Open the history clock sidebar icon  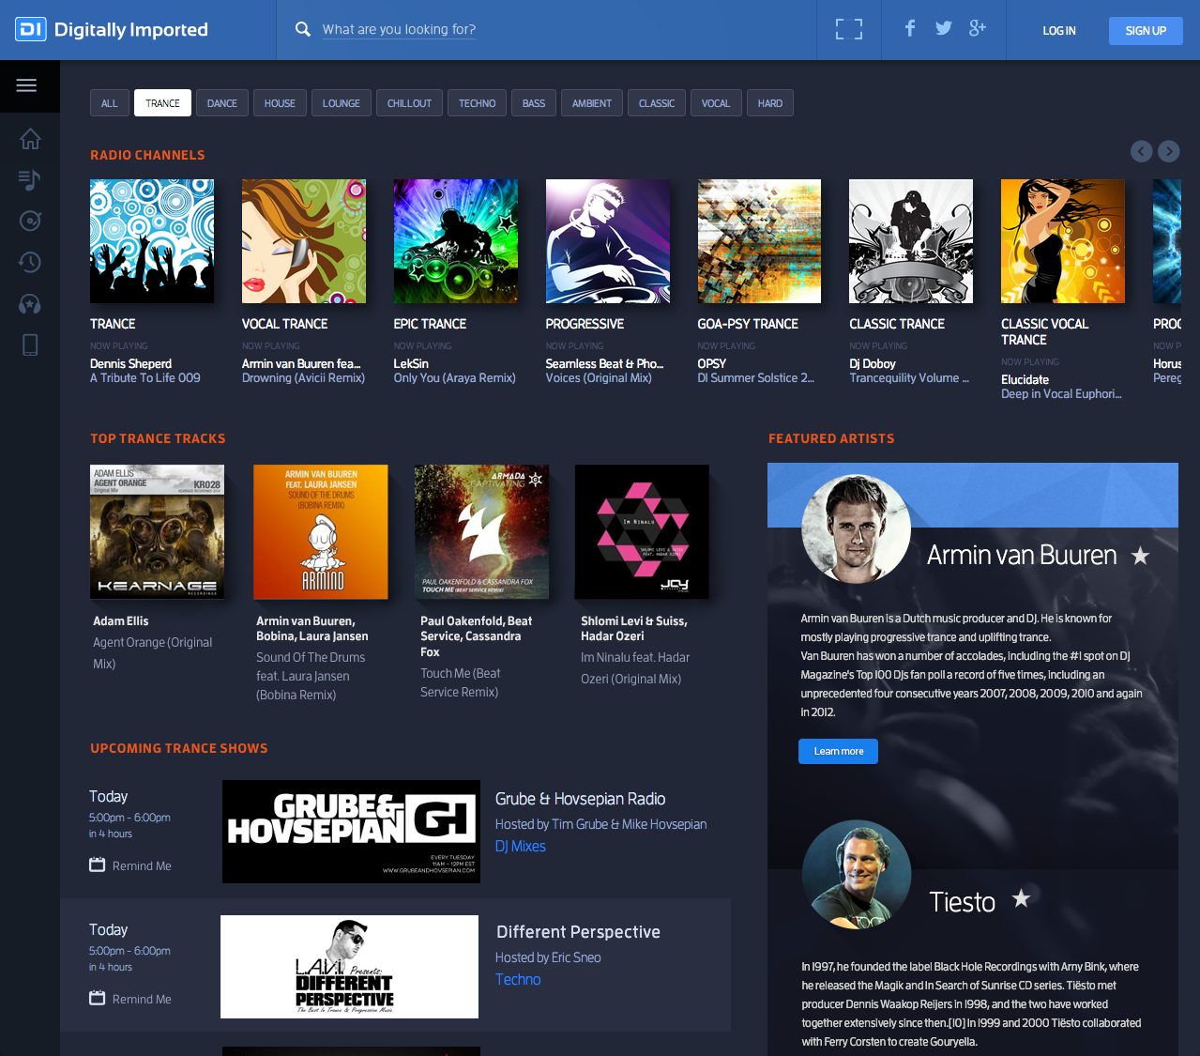30,262
